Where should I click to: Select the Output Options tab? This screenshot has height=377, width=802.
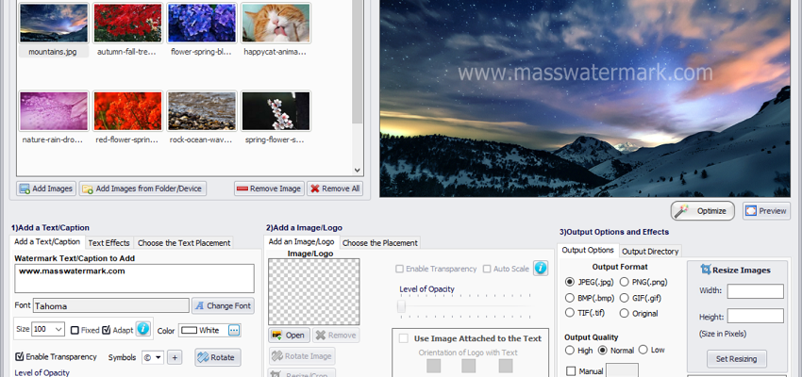pos(588,250)
